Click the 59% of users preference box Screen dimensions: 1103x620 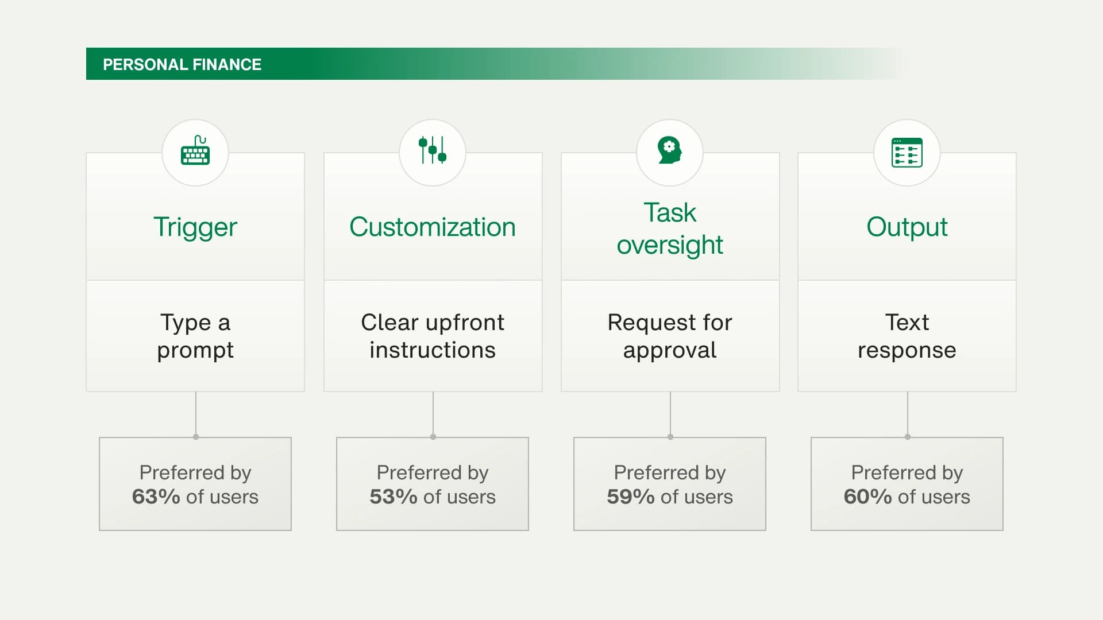tap(670, 484)
